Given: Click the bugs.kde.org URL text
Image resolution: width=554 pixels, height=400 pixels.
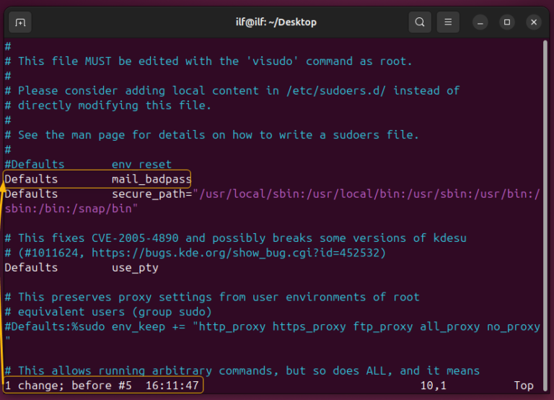Looking at the screenshot, I should (235, 253).
